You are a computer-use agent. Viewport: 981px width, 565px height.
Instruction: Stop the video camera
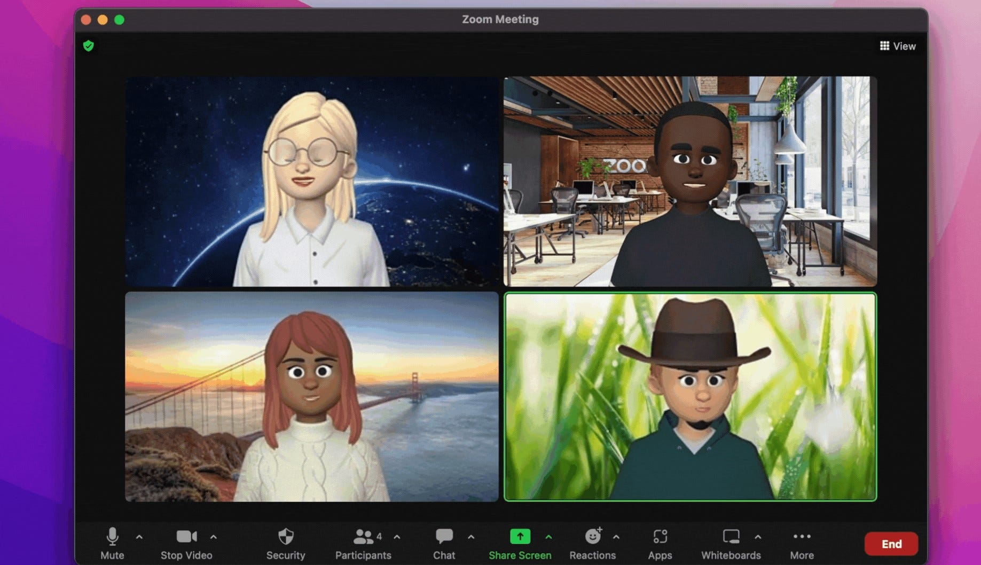[x=186, y=543]
